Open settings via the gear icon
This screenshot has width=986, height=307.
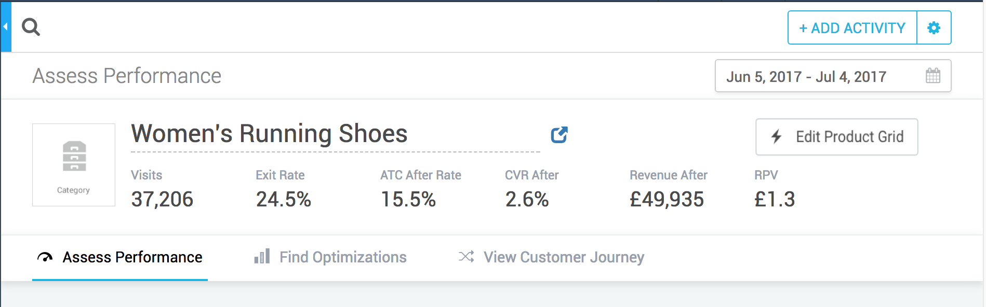tap(934, 28)
